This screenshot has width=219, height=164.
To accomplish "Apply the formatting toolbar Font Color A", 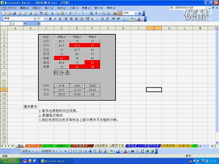I will (139, 19).
